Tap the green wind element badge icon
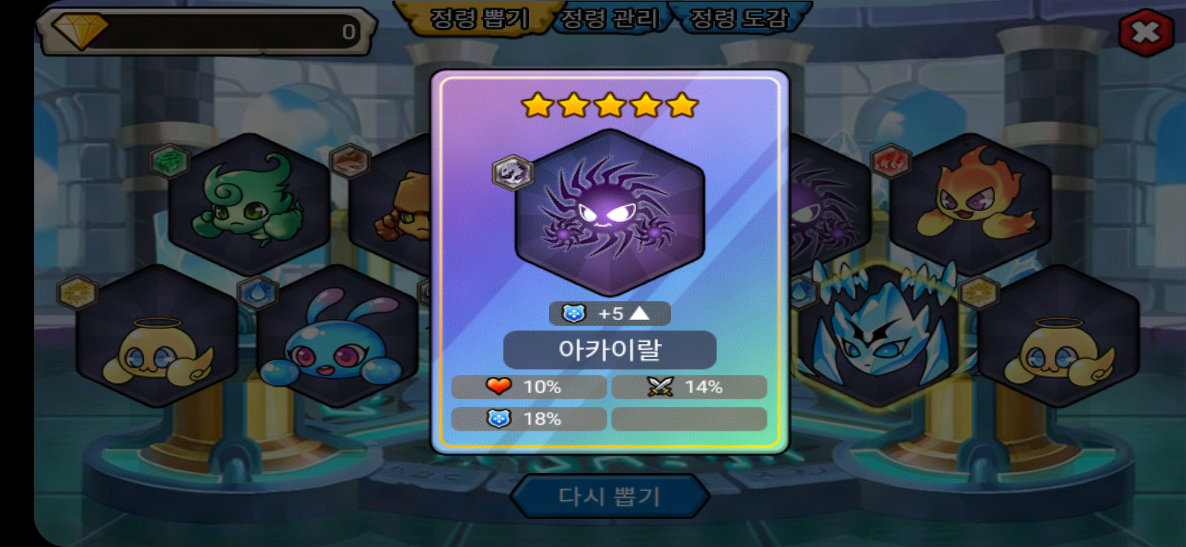The height and width of the screenshot is (547, 1186). [x=170, y=161]
